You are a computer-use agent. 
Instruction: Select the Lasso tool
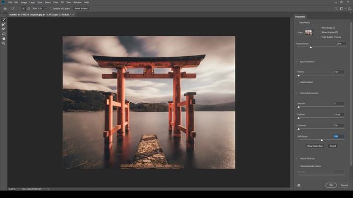(x=4, y=34)
